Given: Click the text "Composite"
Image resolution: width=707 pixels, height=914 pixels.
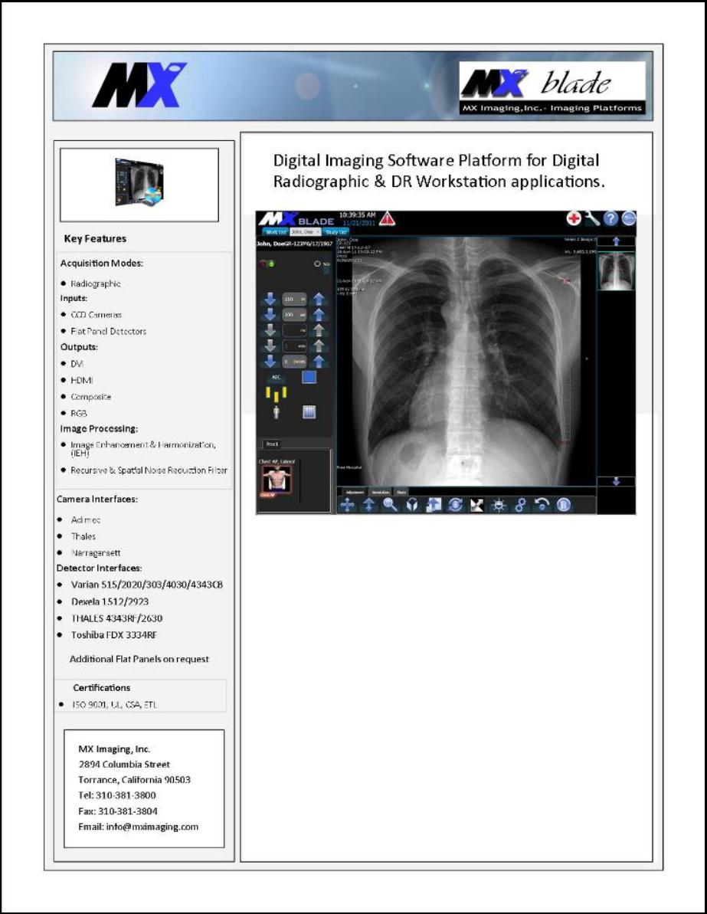Looking at the screenshot, I should 91,397.
